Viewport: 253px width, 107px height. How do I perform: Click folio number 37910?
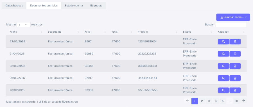(89, 78)
